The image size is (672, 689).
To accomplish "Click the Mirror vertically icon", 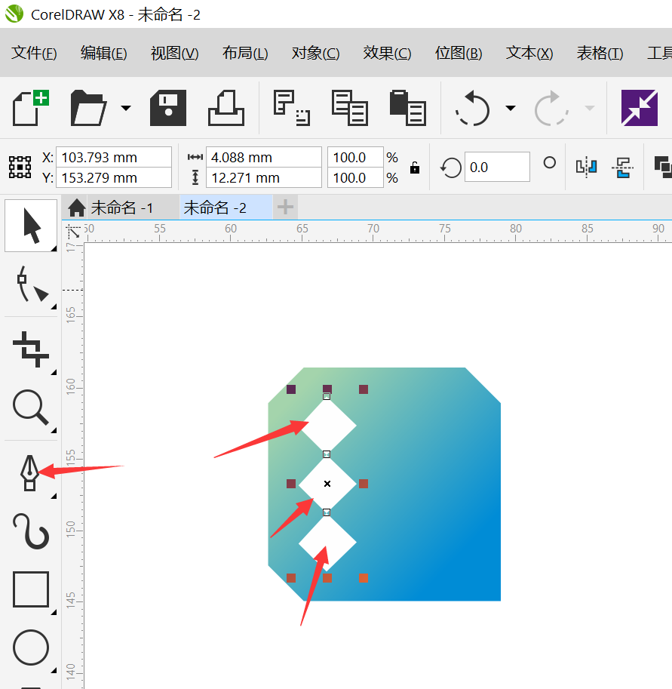I will click(622, 168).
